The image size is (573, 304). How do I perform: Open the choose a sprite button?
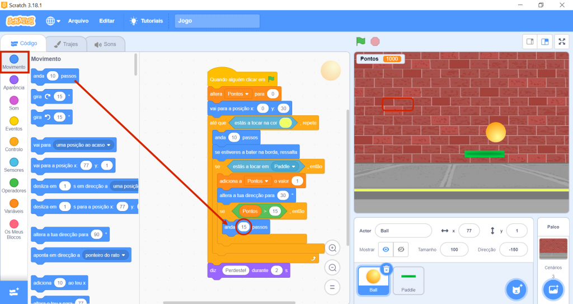tap(516, 289)
